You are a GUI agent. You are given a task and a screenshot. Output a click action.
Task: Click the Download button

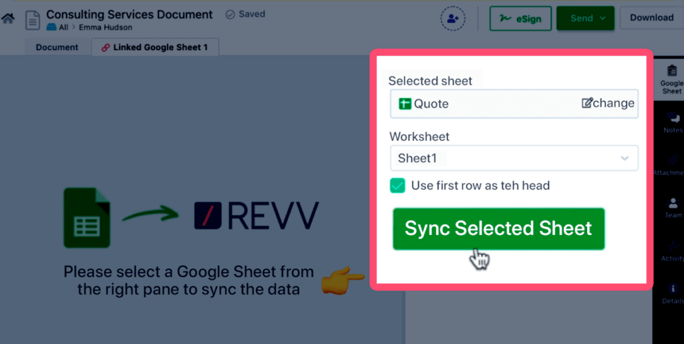point(652,17)
